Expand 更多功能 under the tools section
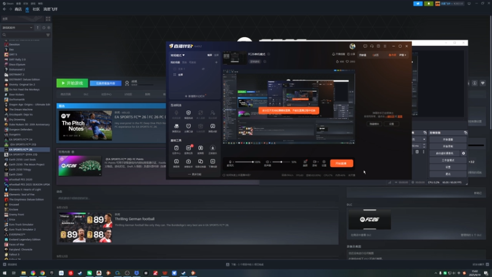The height and width of the screenshot is (277, 492). tap(194, 174)
